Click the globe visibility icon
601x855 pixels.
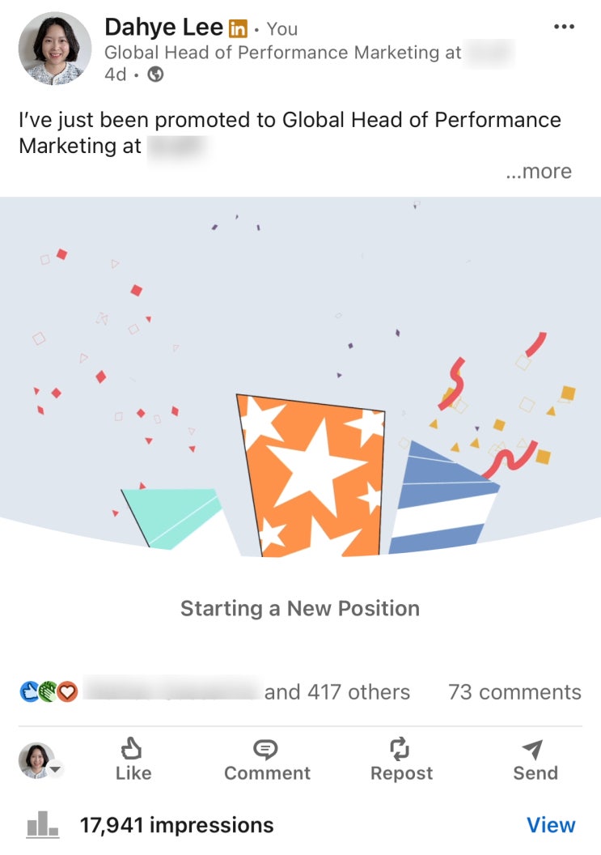[155, 74]
